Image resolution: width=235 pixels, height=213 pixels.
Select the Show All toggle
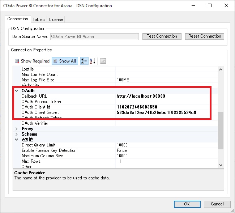tap(65, 61)
